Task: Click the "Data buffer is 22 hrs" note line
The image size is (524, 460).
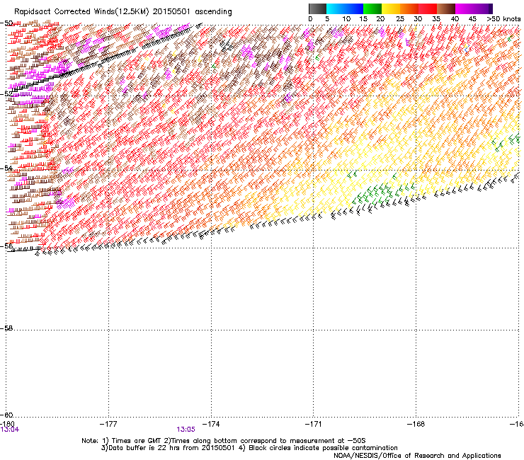Action: [x=249, y=448]
